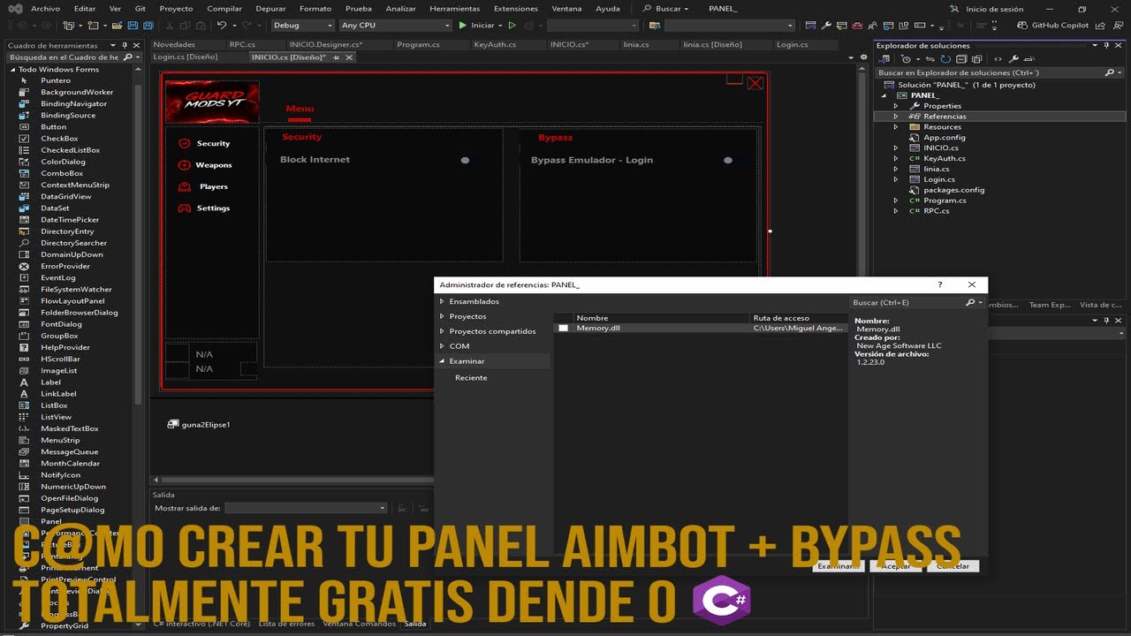Open Login.cs in Solution Explorer

pyautogui.click(x=941, y=179)
